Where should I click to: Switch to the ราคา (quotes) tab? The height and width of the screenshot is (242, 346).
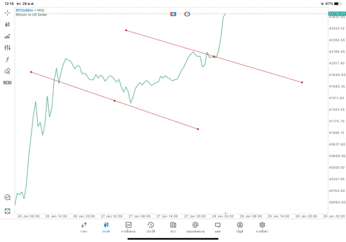84,227
